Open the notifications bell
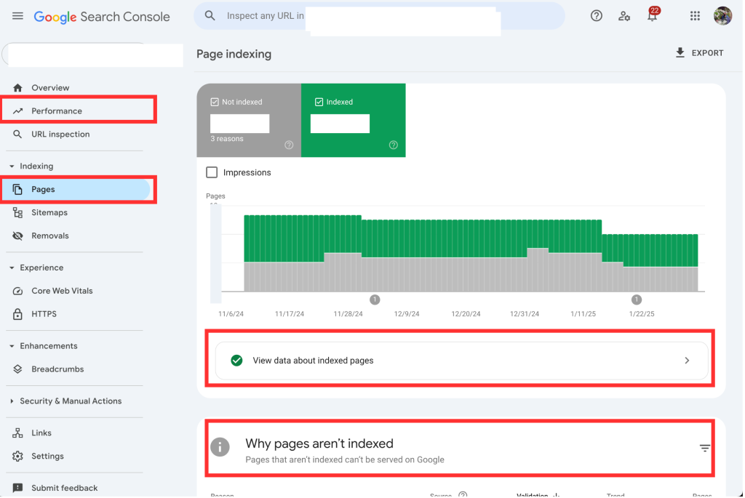The image size is (745, 498). (653, 16)
